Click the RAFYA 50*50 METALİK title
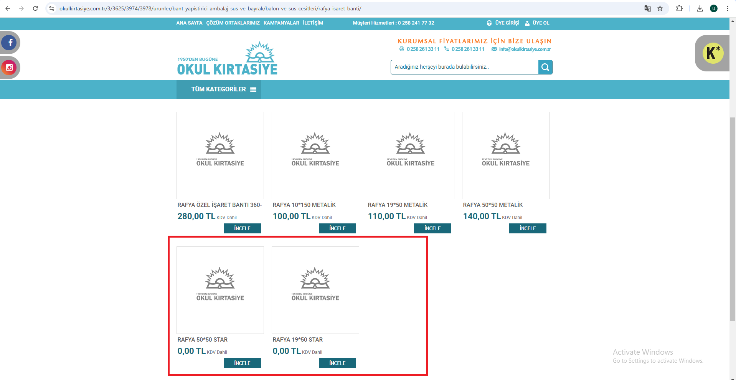Image resolution: width=736 pixels, height=380 pixels. point(493,205)
